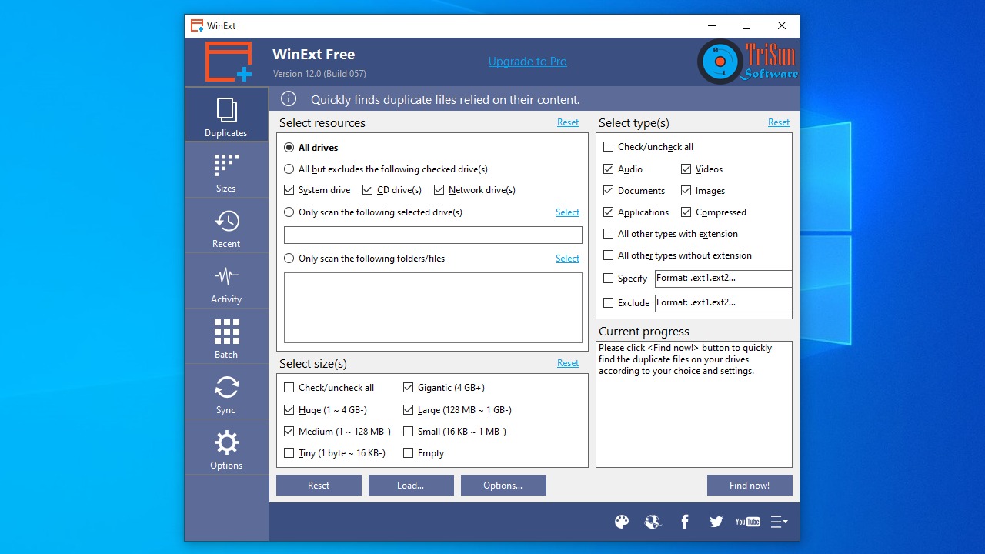Click Select link for selected drives
This screenshot has height=554, width=985.
(x=568, y=212)
